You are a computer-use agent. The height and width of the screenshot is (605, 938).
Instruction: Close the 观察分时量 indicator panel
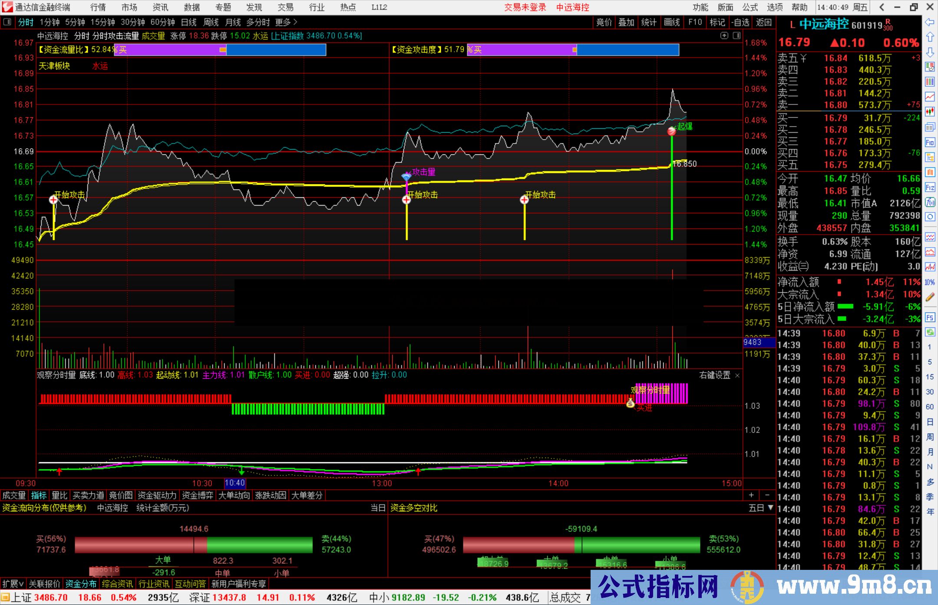click(x=737, y=375)
